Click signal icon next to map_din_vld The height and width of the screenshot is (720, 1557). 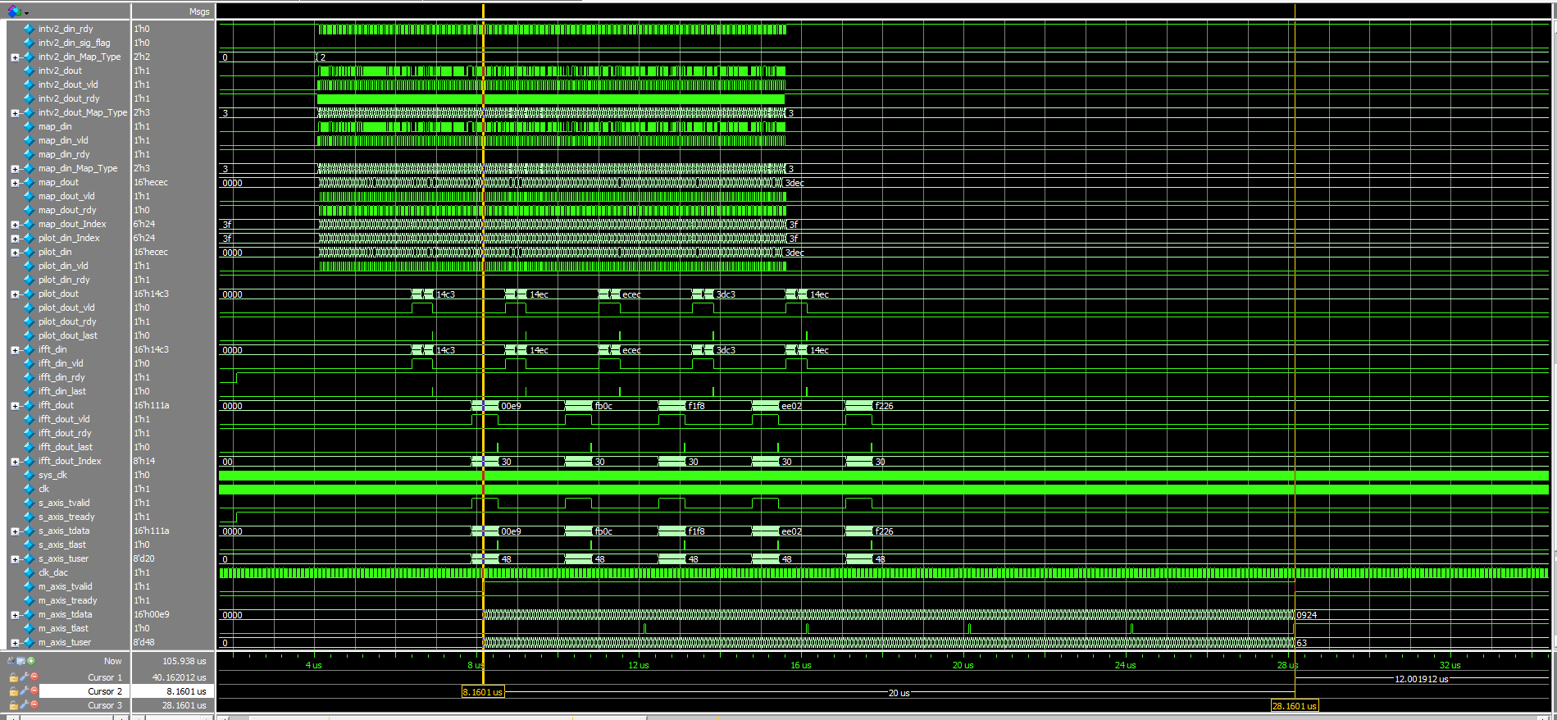click(x=29, y=140)
